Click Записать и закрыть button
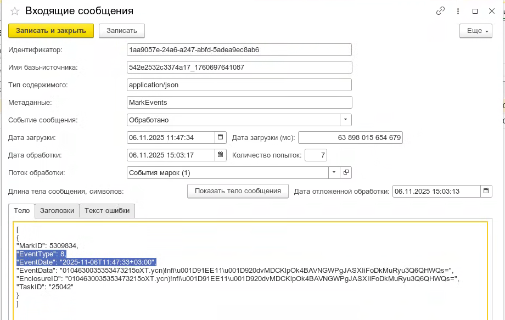This screenshot has width=505, height=320. [51, 31]
